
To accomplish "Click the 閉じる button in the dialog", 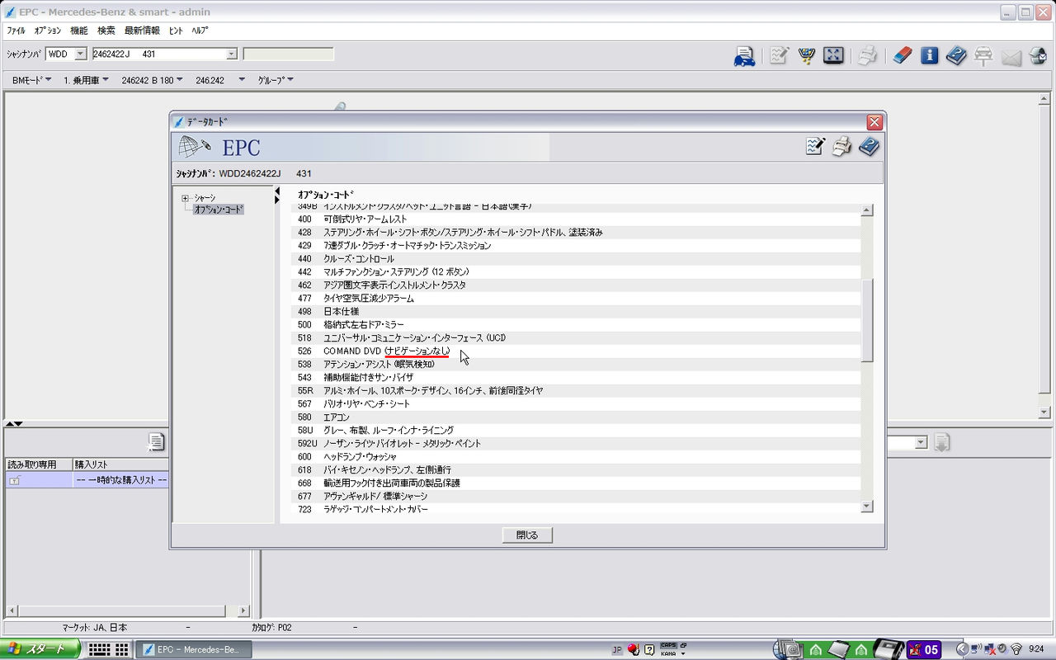I will pos(527,535).
